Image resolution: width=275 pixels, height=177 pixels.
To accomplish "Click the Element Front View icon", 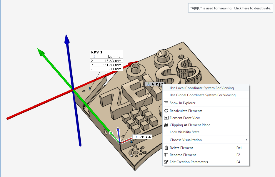I will tap(166, 118).
